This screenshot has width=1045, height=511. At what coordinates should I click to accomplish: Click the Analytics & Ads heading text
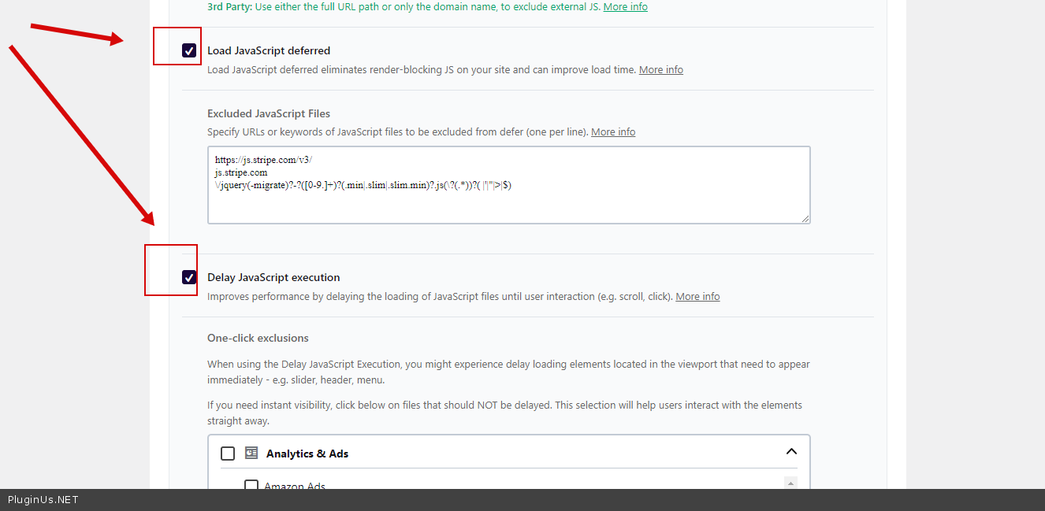(x=307, y=454)
